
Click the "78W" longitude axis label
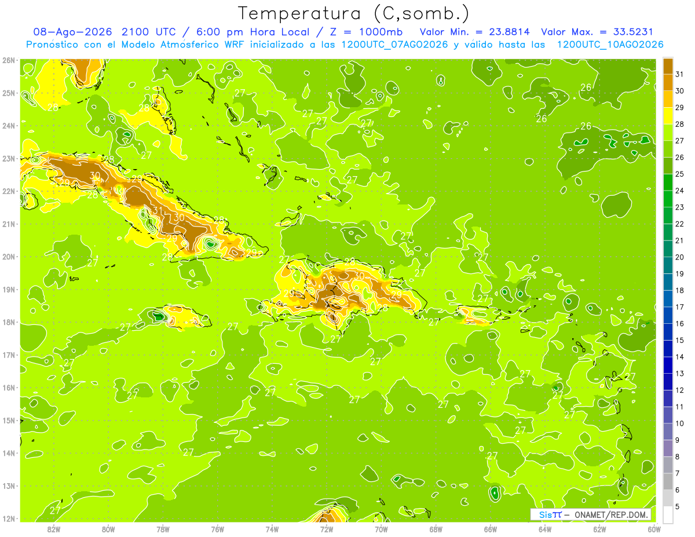[x=163, y=529]
